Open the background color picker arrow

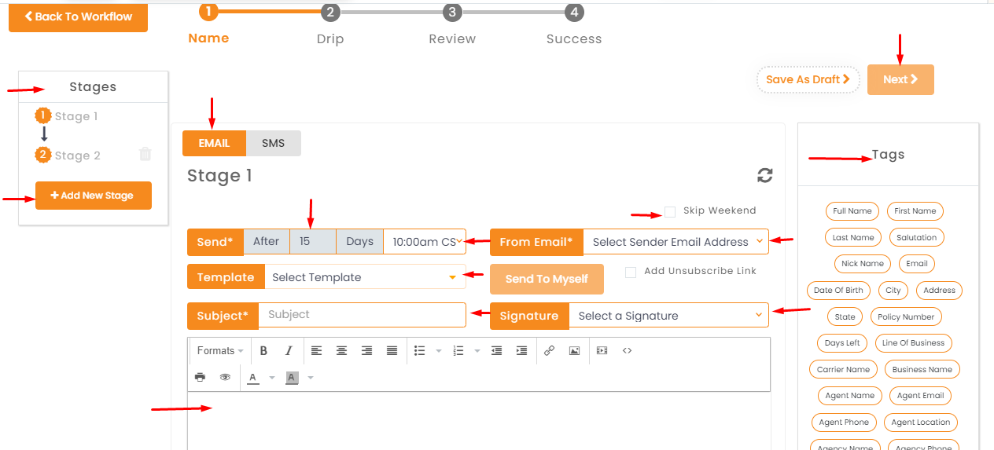point(311,378)
